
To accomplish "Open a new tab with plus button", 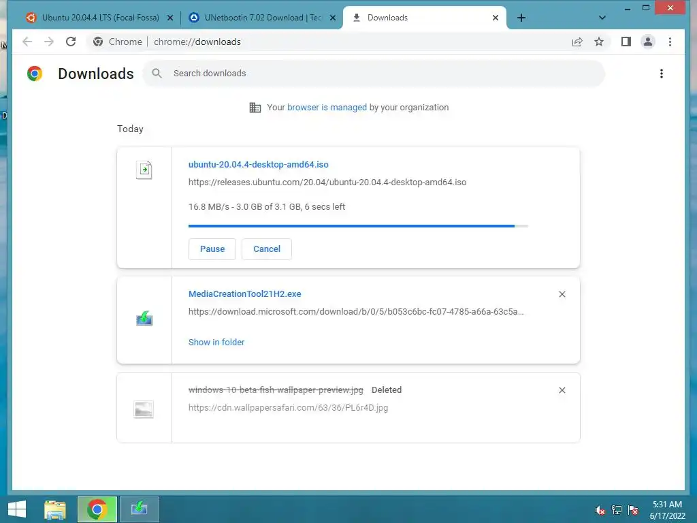I will click(x=521, y=18).
